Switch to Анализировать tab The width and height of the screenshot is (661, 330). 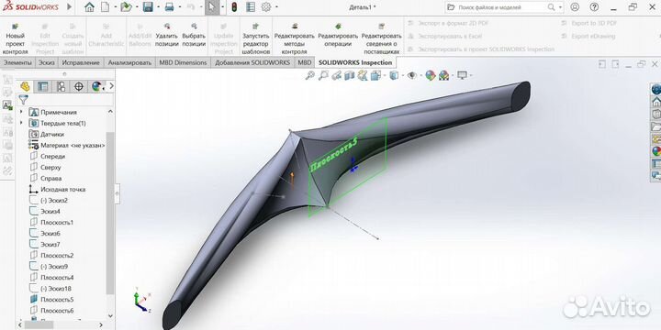pos(129,62)
